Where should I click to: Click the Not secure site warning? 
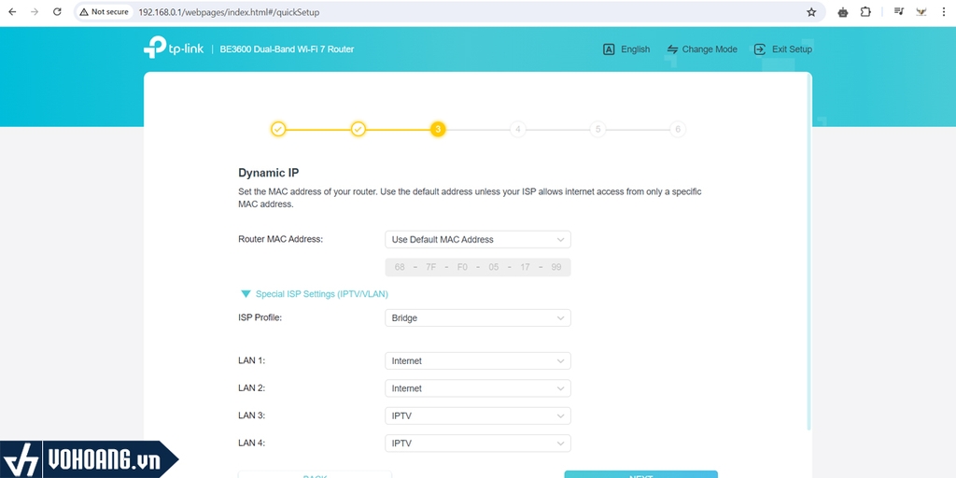105,11
